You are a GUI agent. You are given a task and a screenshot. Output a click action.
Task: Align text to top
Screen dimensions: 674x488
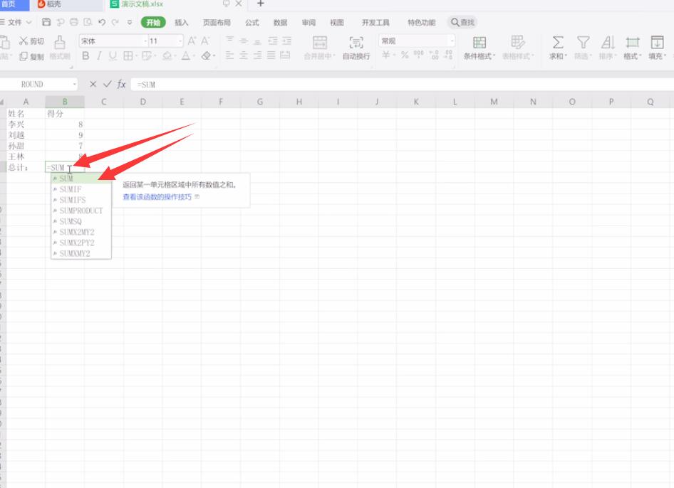(x=229, y=41)
